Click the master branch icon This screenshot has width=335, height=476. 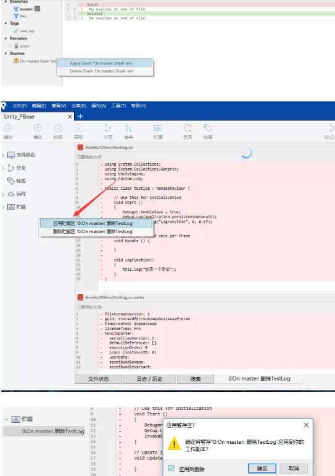[x=16, y=9]
